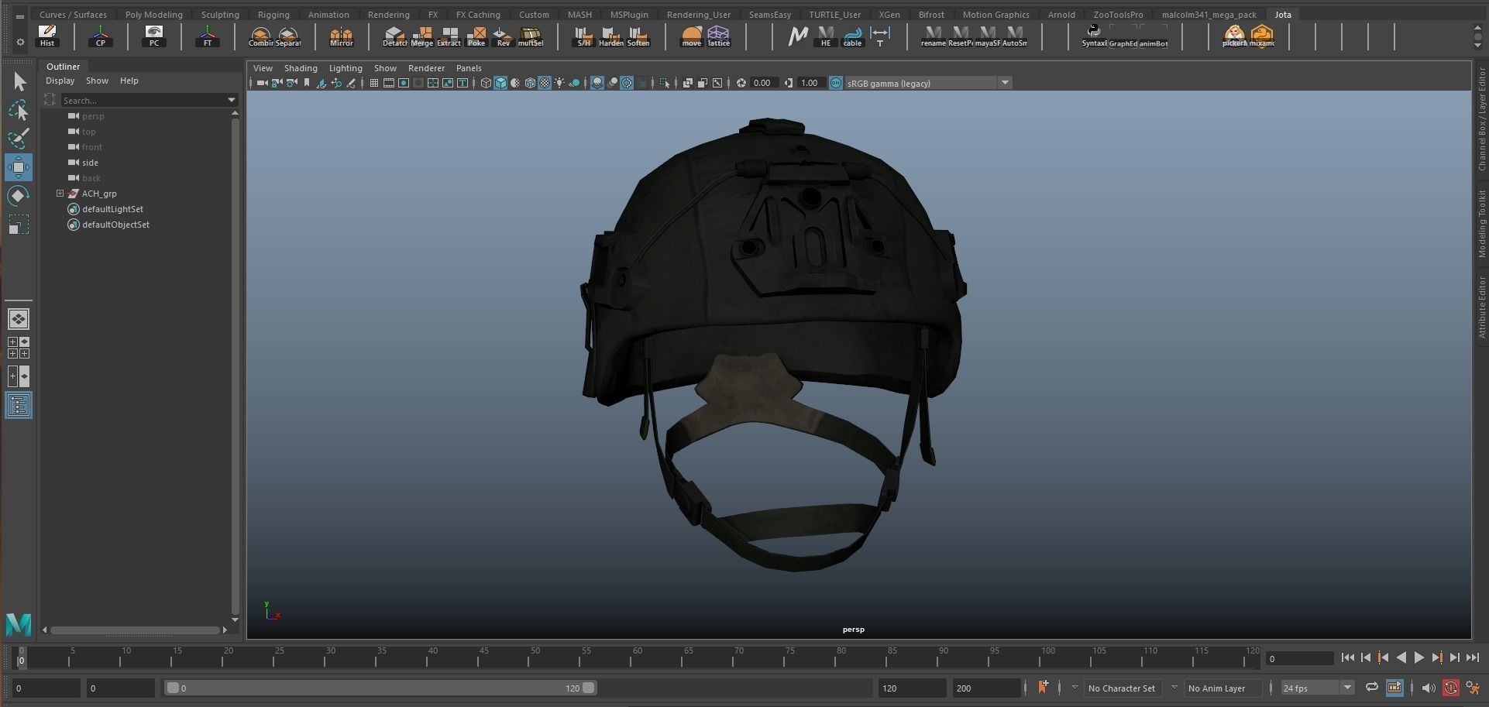Toggle textured display in viewport
The width and height of the screenshot is (1489, 707).
pos(545,83)
